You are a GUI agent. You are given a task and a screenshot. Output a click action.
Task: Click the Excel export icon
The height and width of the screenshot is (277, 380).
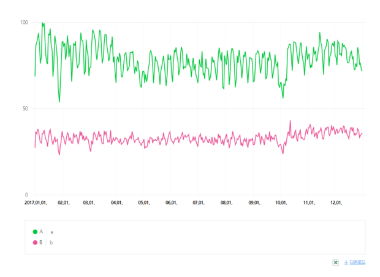[335, 262]
